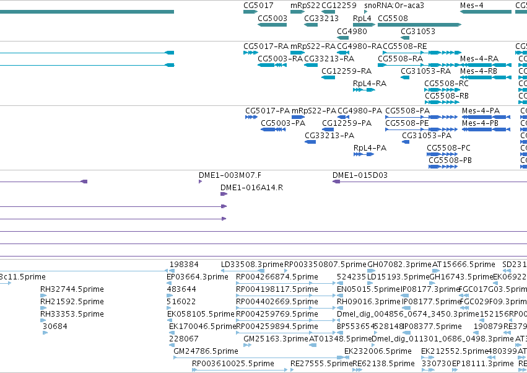Select EST LD33508.3prime
The height and width of the screenshot is (373, 527).
pyautogui.click(x=252, y=265)
